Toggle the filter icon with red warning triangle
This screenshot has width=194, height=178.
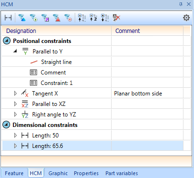(x=57, y=18)
